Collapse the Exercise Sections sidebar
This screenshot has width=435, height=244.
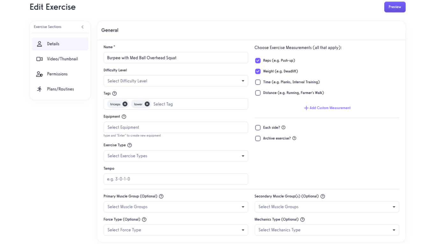point(82,27)
